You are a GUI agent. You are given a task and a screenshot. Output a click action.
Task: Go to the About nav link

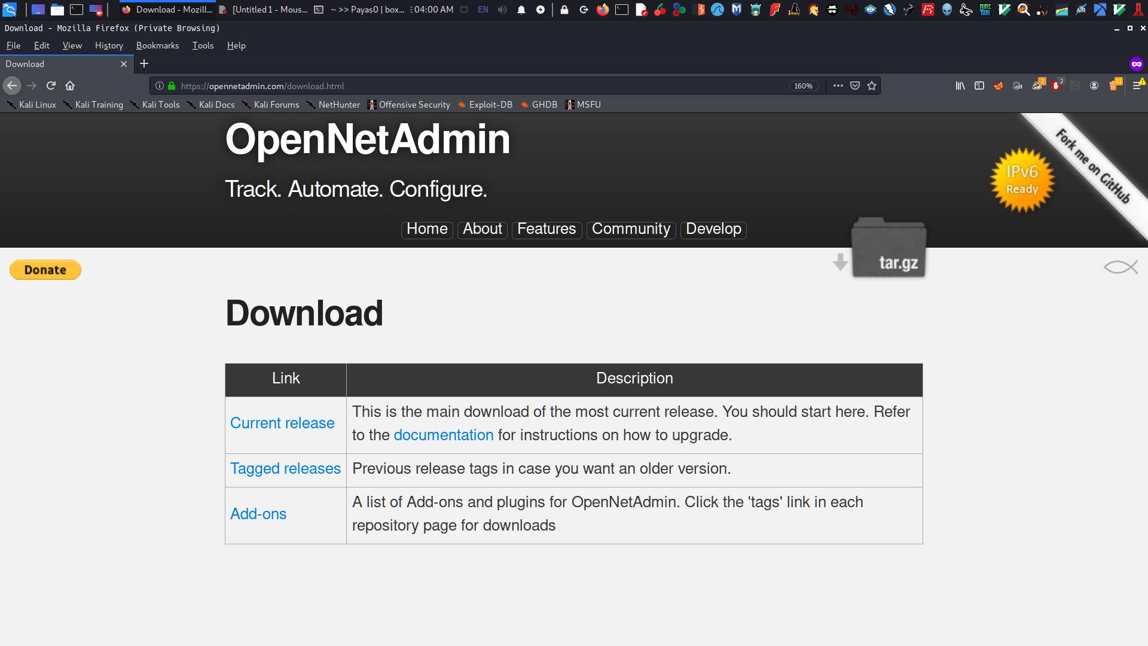point(483,229)
